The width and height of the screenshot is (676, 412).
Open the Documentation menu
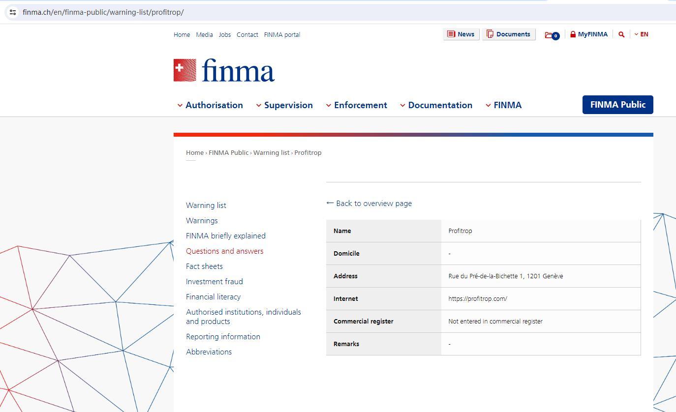(x=436, y=105)
